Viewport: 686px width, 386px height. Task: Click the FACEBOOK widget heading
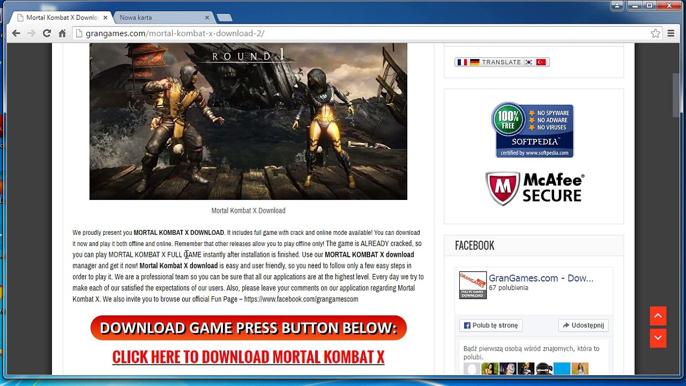point(474,246)
